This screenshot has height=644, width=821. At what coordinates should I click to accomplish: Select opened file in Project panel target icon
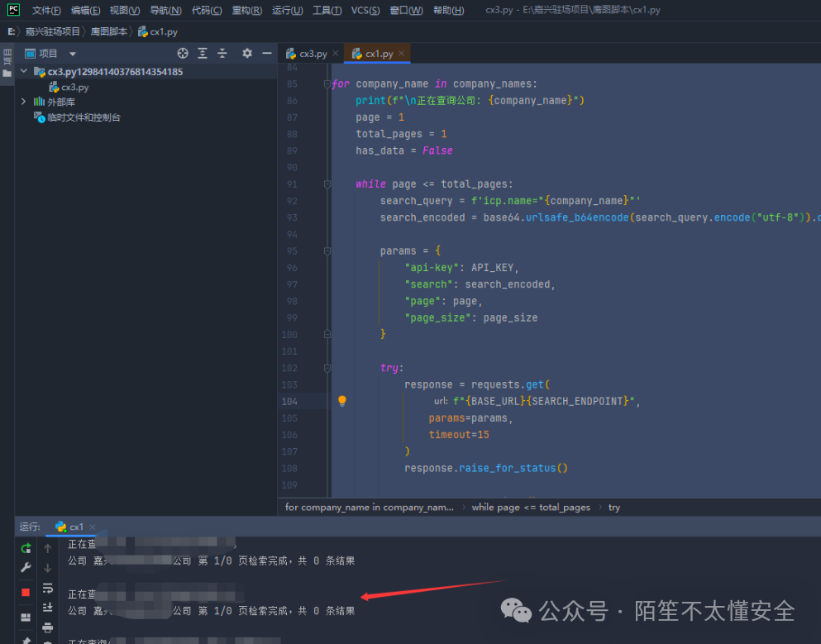point(182,53)
